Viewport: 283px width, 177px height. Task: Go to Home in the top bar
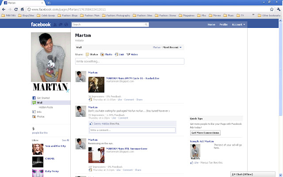coord(211,25)
